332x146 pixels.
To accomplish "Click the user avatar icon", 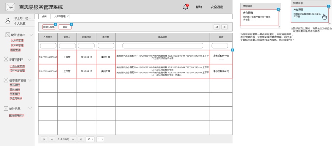I will [x=8, y=21].
